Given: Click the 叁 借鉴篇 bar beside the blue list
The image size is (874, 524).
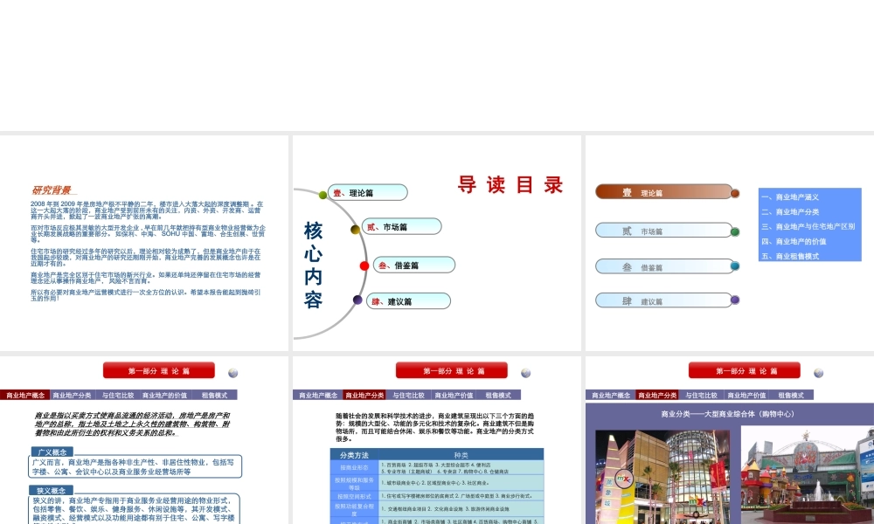Looking at the screenshot, I should coord(663,266).
